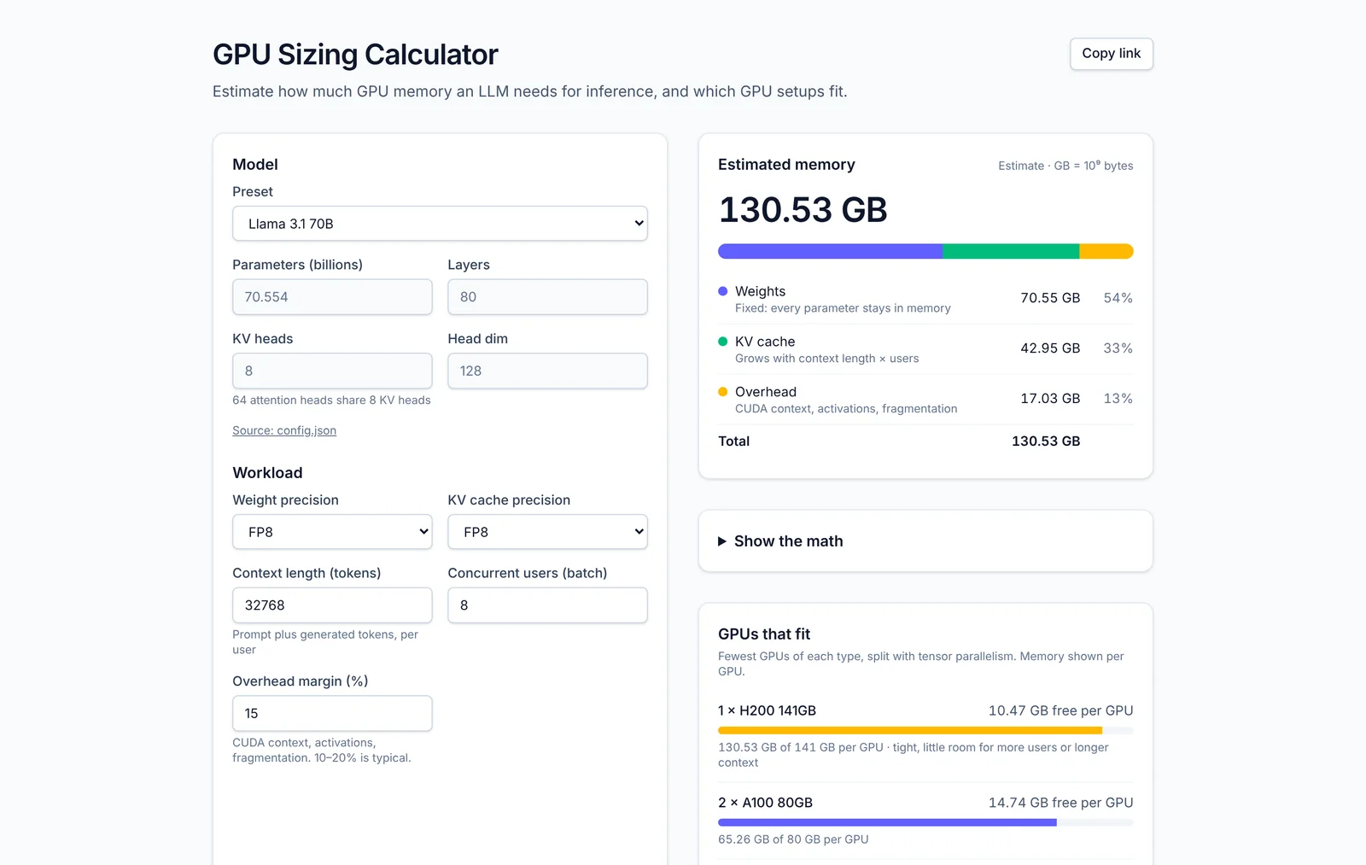Viewport: 1366px width, 865px height.
Task: Click the green dot beside KV cache
Action: [x=723, y=342]
